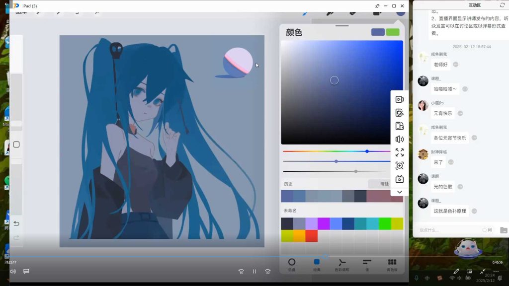Screen dimensions: 509x286
Task: Open the color Harmony tab
Action: (x=342, y=264)
